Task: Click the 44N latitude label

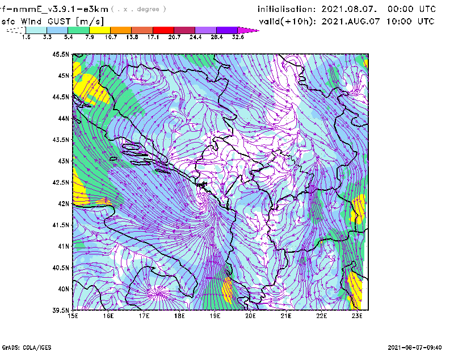Action: tap(64, 118)
